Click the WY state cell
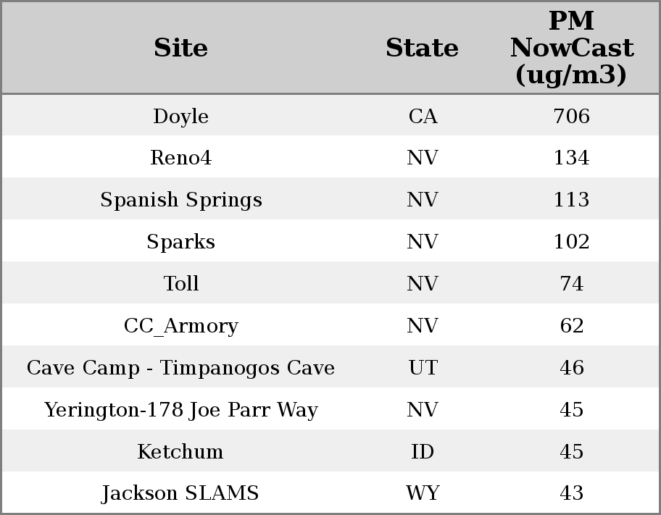The height and width of the screenshot is (515, 661). (x=423, y=493)
